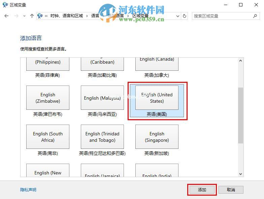Click the 英语(津巴布韦) label
Screen dimensions: 264x199
tap(48, 114)
